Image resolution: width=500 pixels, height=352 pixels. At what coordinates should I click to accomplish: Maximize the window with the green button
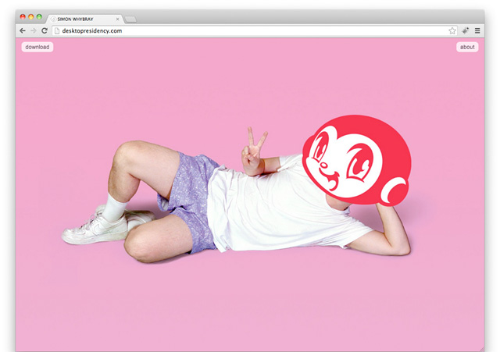tap(39, 16)
